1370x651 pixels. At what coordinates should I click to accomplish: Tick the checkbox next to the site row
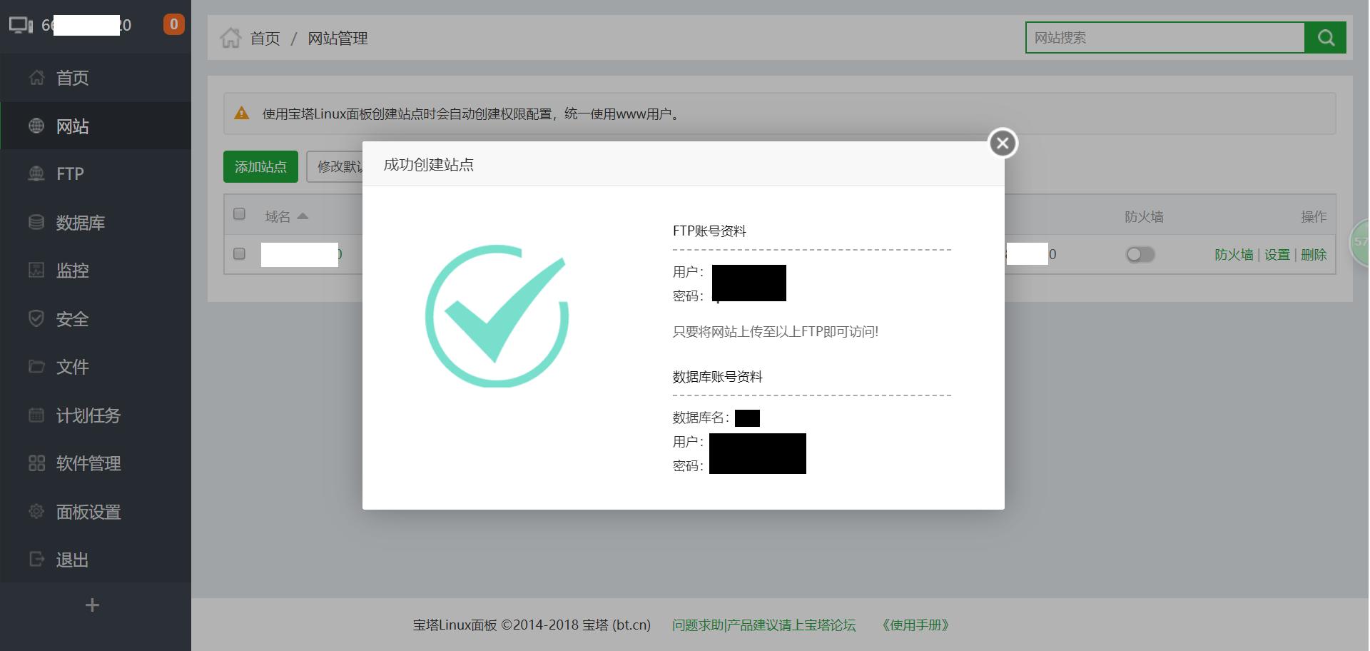coord(239,253)
